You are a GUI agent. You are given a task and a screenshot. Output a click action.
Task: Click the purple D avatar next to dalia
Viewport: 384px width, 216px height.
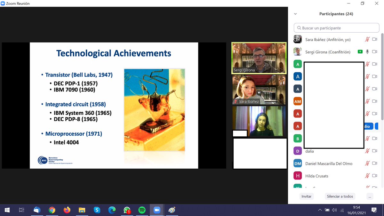point(298,151)
